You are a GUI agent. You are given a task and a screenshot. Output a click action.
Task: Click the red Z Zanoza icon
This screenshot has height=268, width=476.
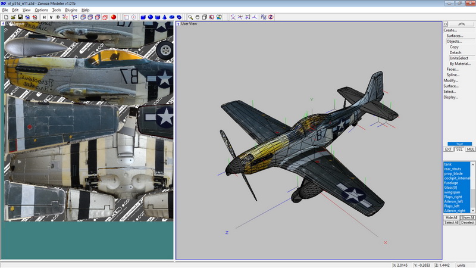point(270,17)
